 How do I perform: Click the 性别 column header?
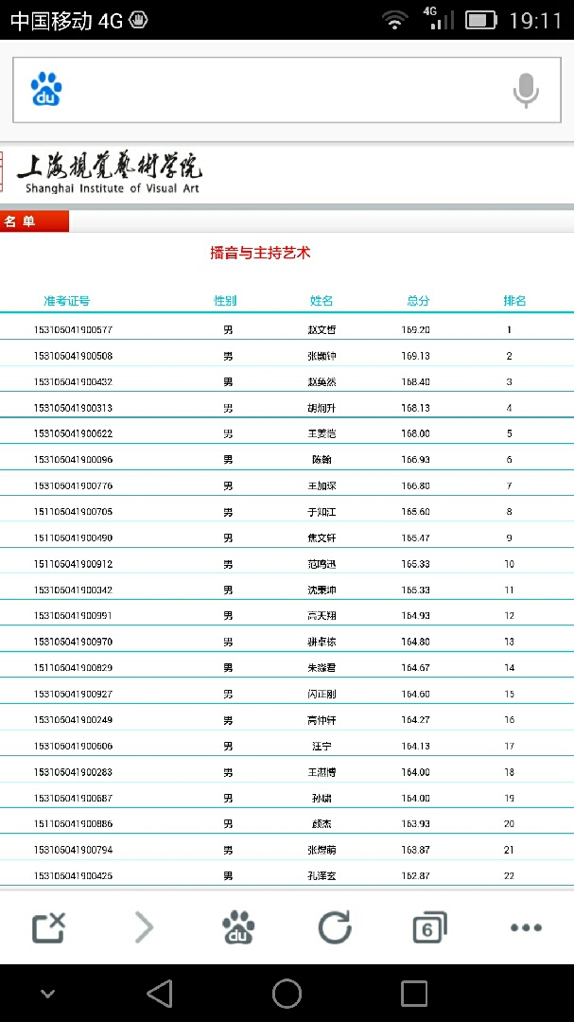(225, 301)
